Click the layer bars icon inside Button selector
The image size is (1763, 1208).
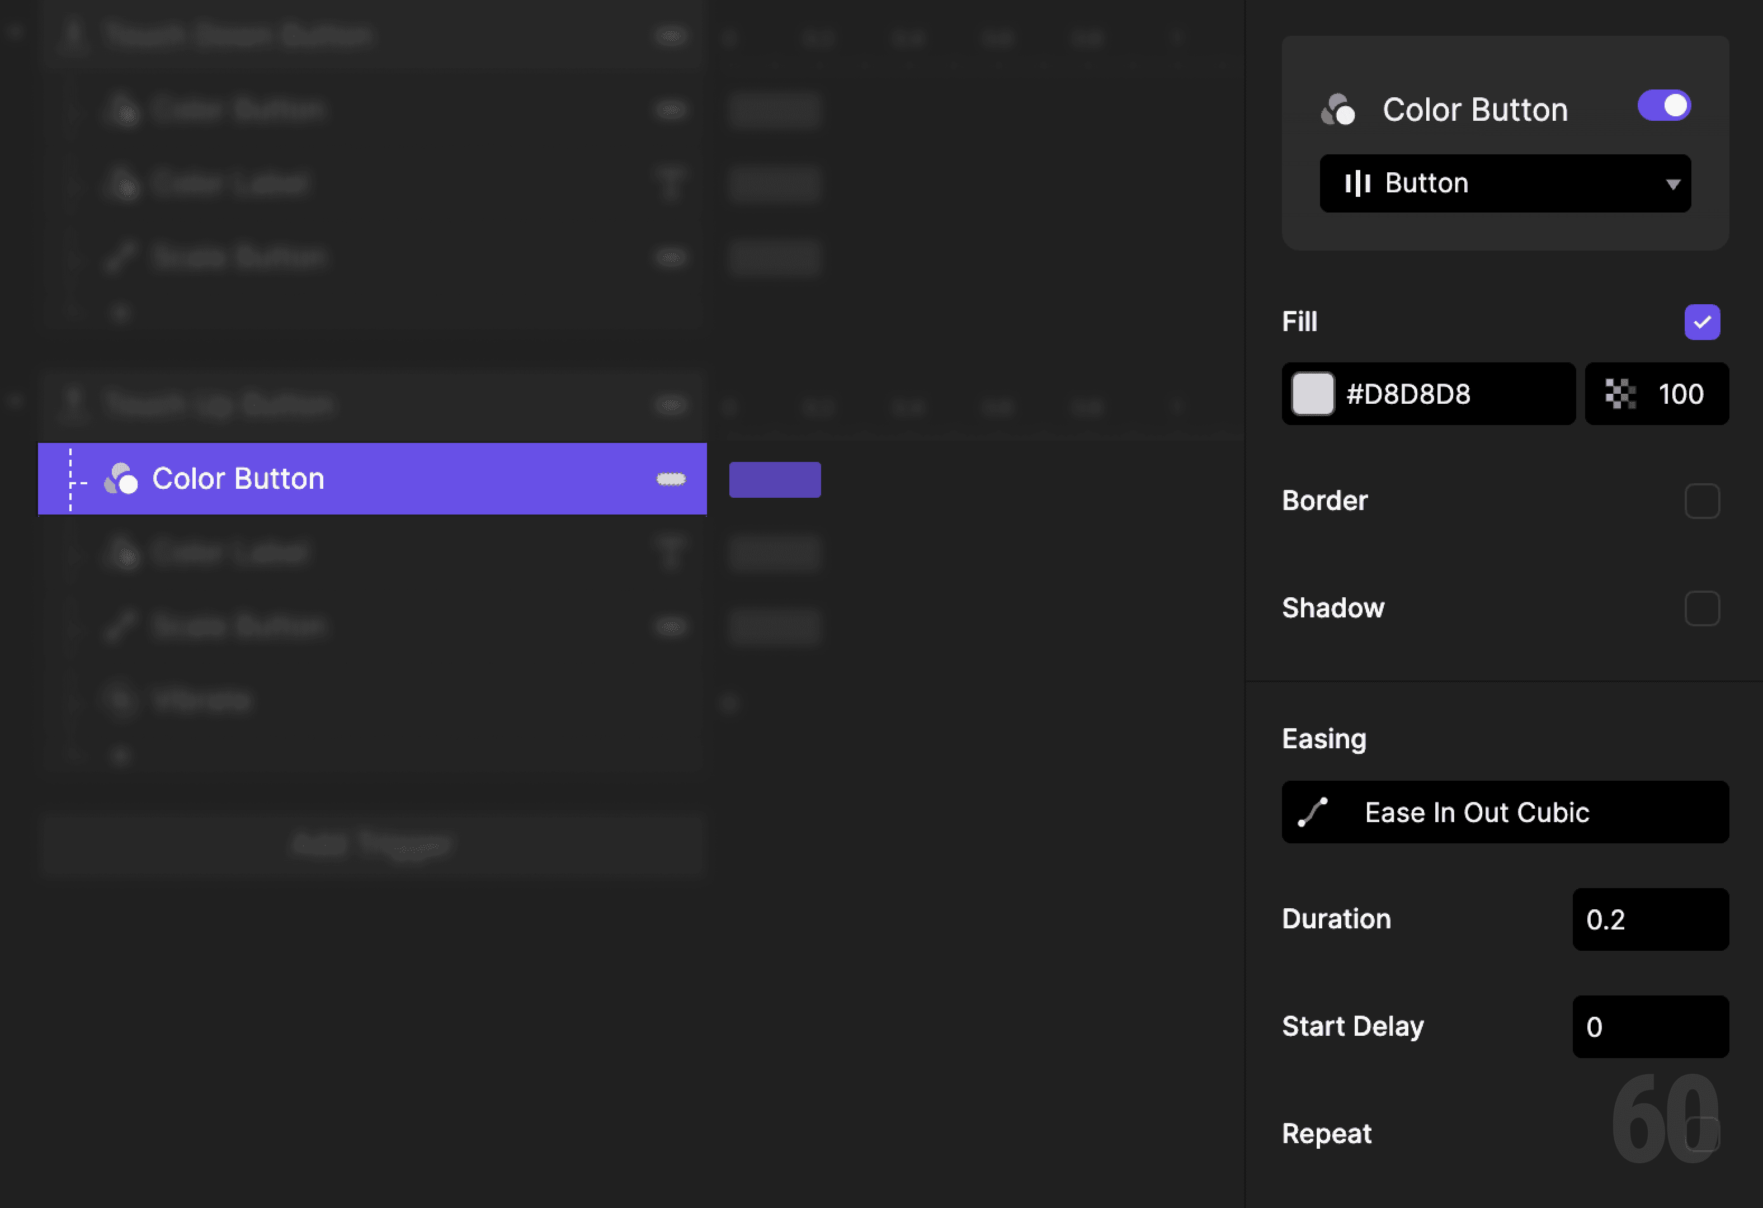[1358, 183]
